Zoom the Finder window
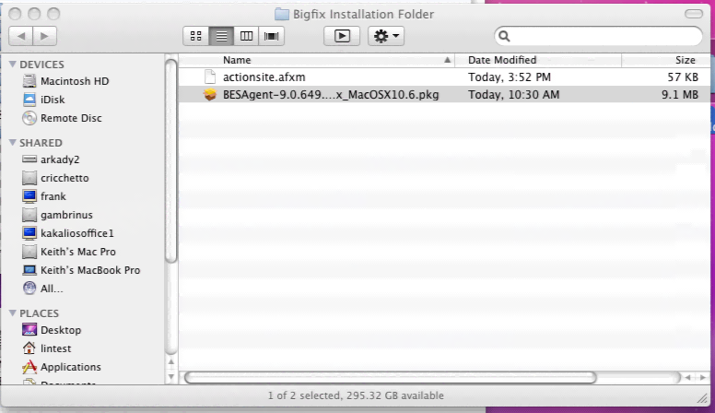Viewport: 715px width, 413px height. click(x=53, y=14)
